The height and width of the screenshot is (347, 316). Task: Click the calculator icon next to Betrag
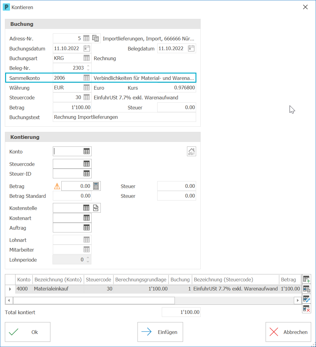click(x=96, y=186)
